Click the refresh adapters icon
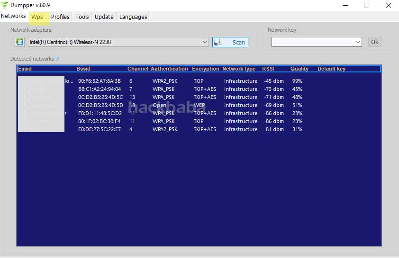 click(19, 42)
